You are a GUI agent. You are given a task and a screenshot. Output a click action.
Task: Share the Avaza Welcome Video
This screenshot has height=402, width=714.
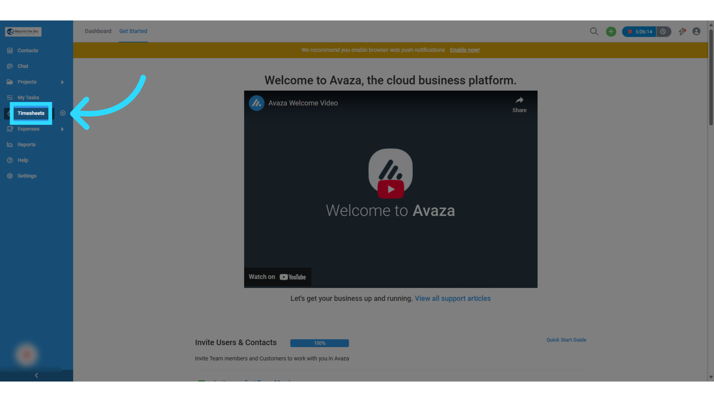520,105
